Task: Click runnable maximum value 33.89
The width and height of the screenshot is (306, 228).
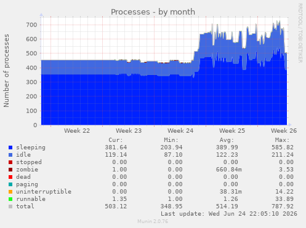Action: (284, 199)
